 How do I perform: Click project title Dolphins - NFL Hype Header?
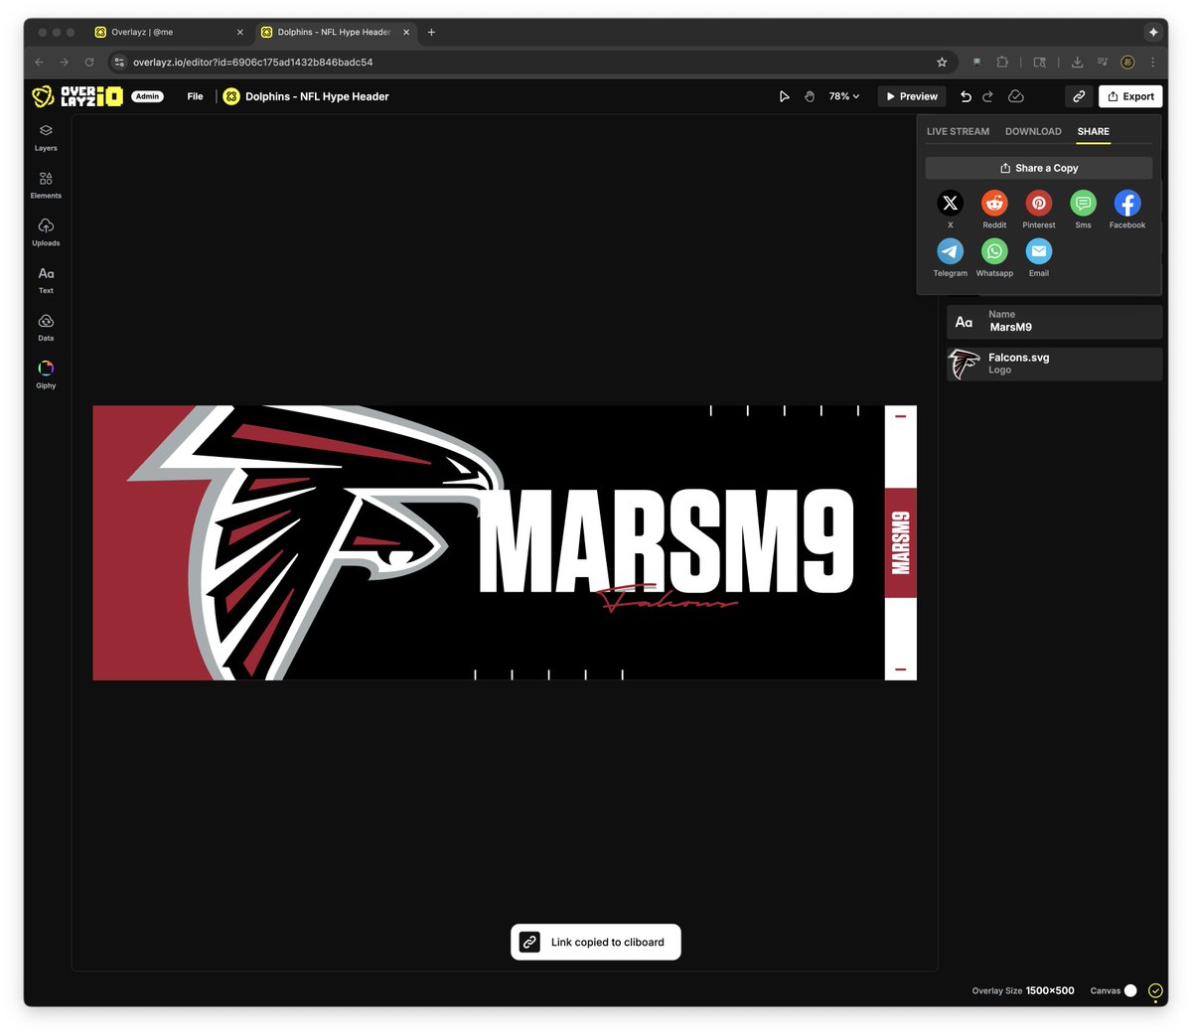pyautogui.click(x=317, y=96)
